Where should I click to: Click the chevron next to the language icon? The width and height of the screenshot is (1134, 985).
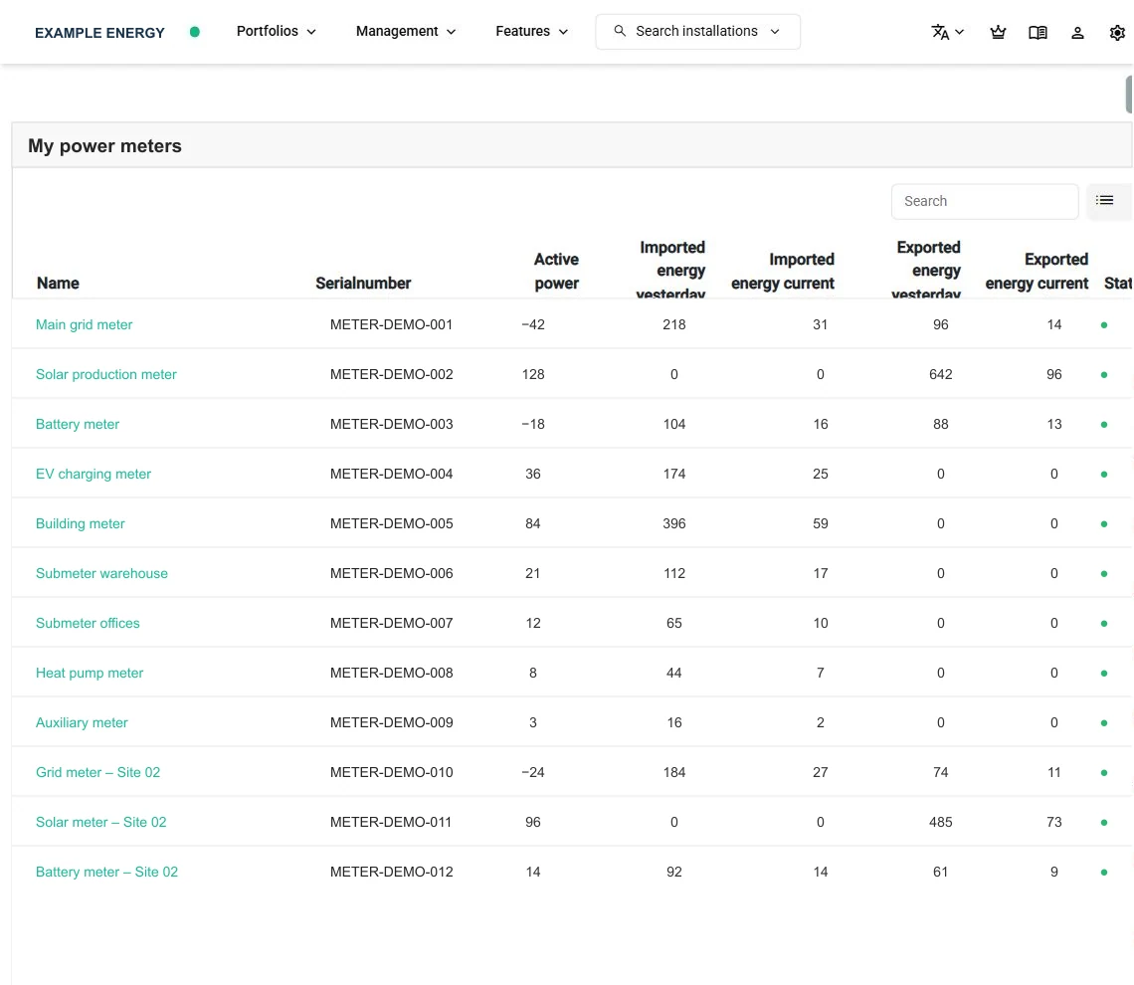coord(960,32)
